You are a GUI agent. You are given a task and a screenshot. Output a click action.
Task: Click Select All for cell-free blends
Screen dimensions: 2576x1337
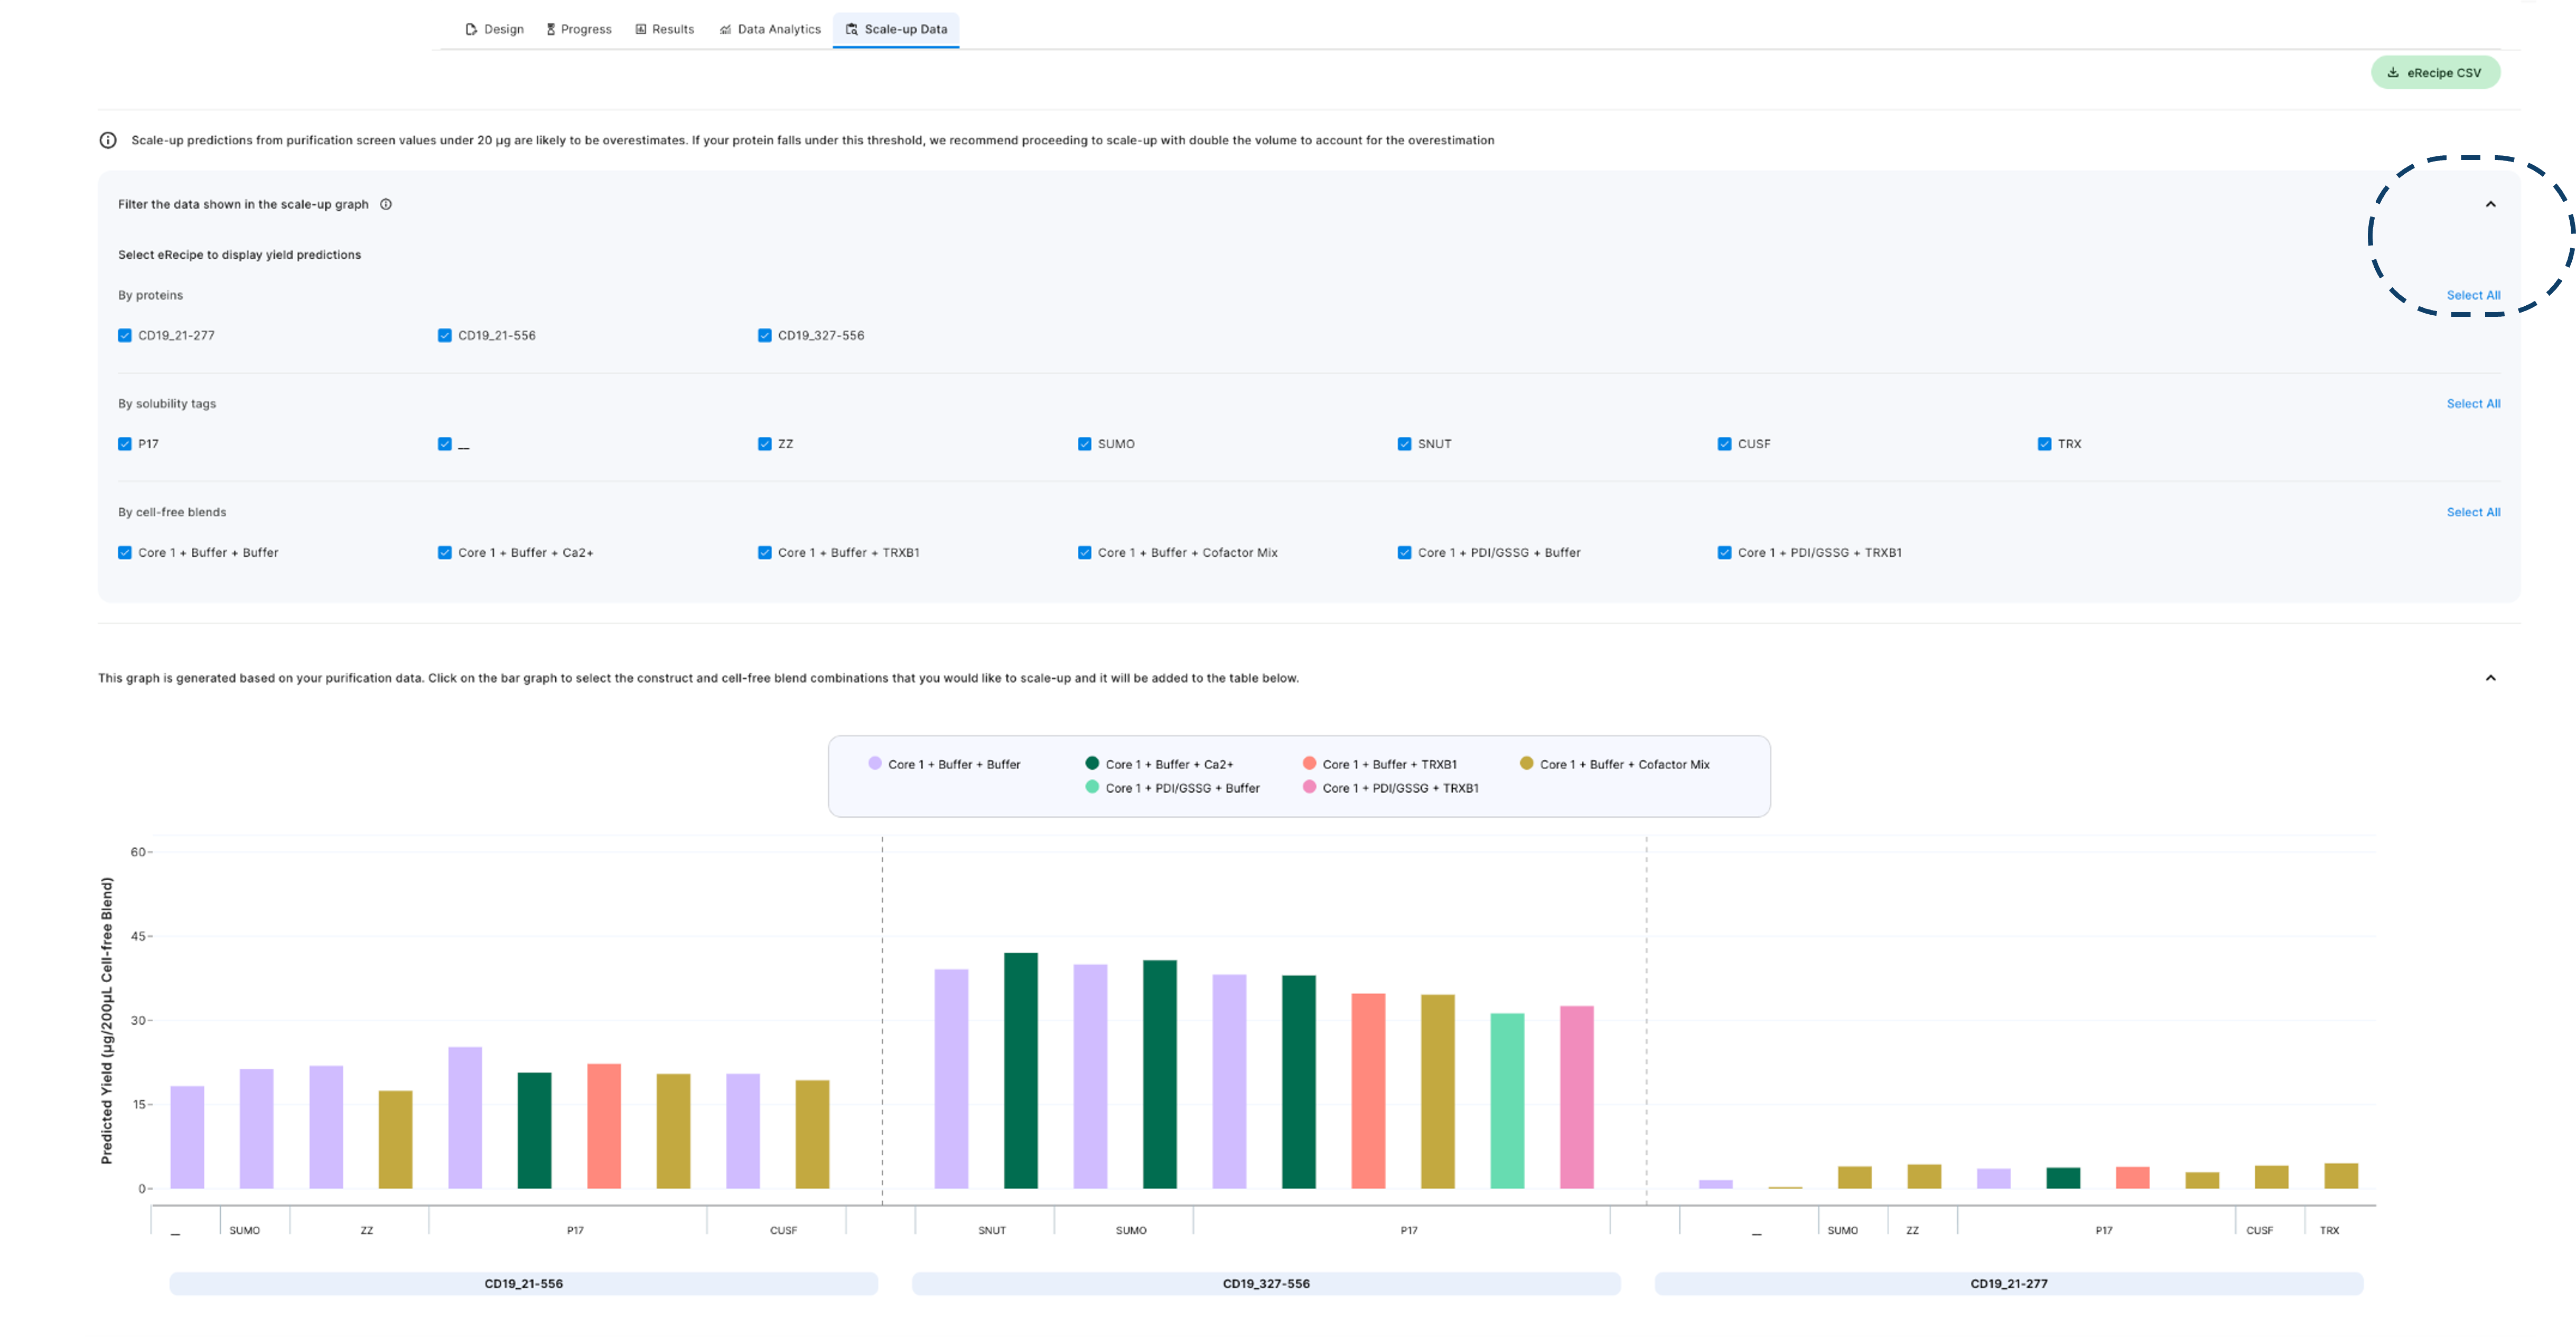(2473, 512)
